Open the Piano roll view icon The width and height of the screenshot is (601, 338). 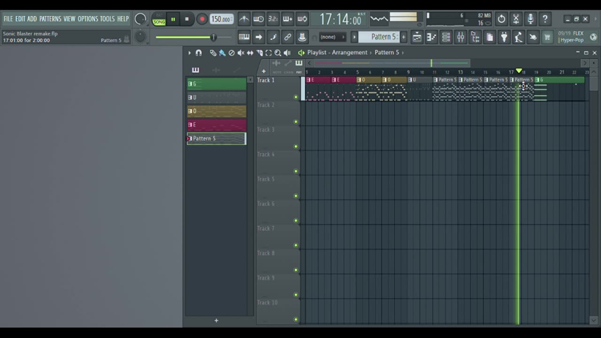[x=431, y=37]
